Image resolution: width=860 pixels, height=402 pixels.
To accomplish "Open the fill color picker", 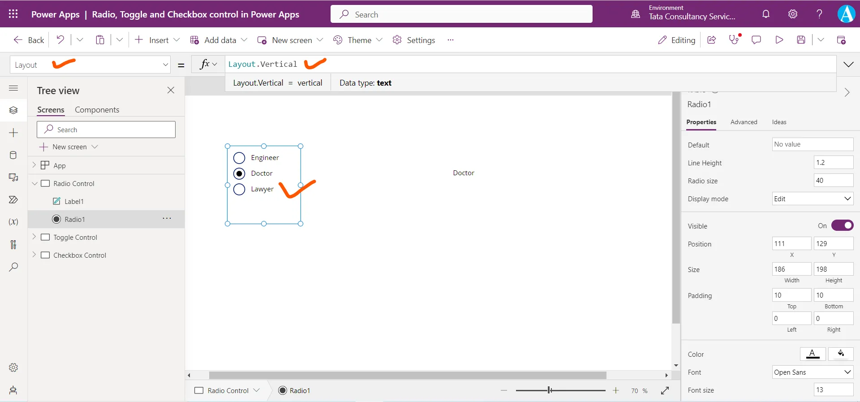I will tap(841, 354).
